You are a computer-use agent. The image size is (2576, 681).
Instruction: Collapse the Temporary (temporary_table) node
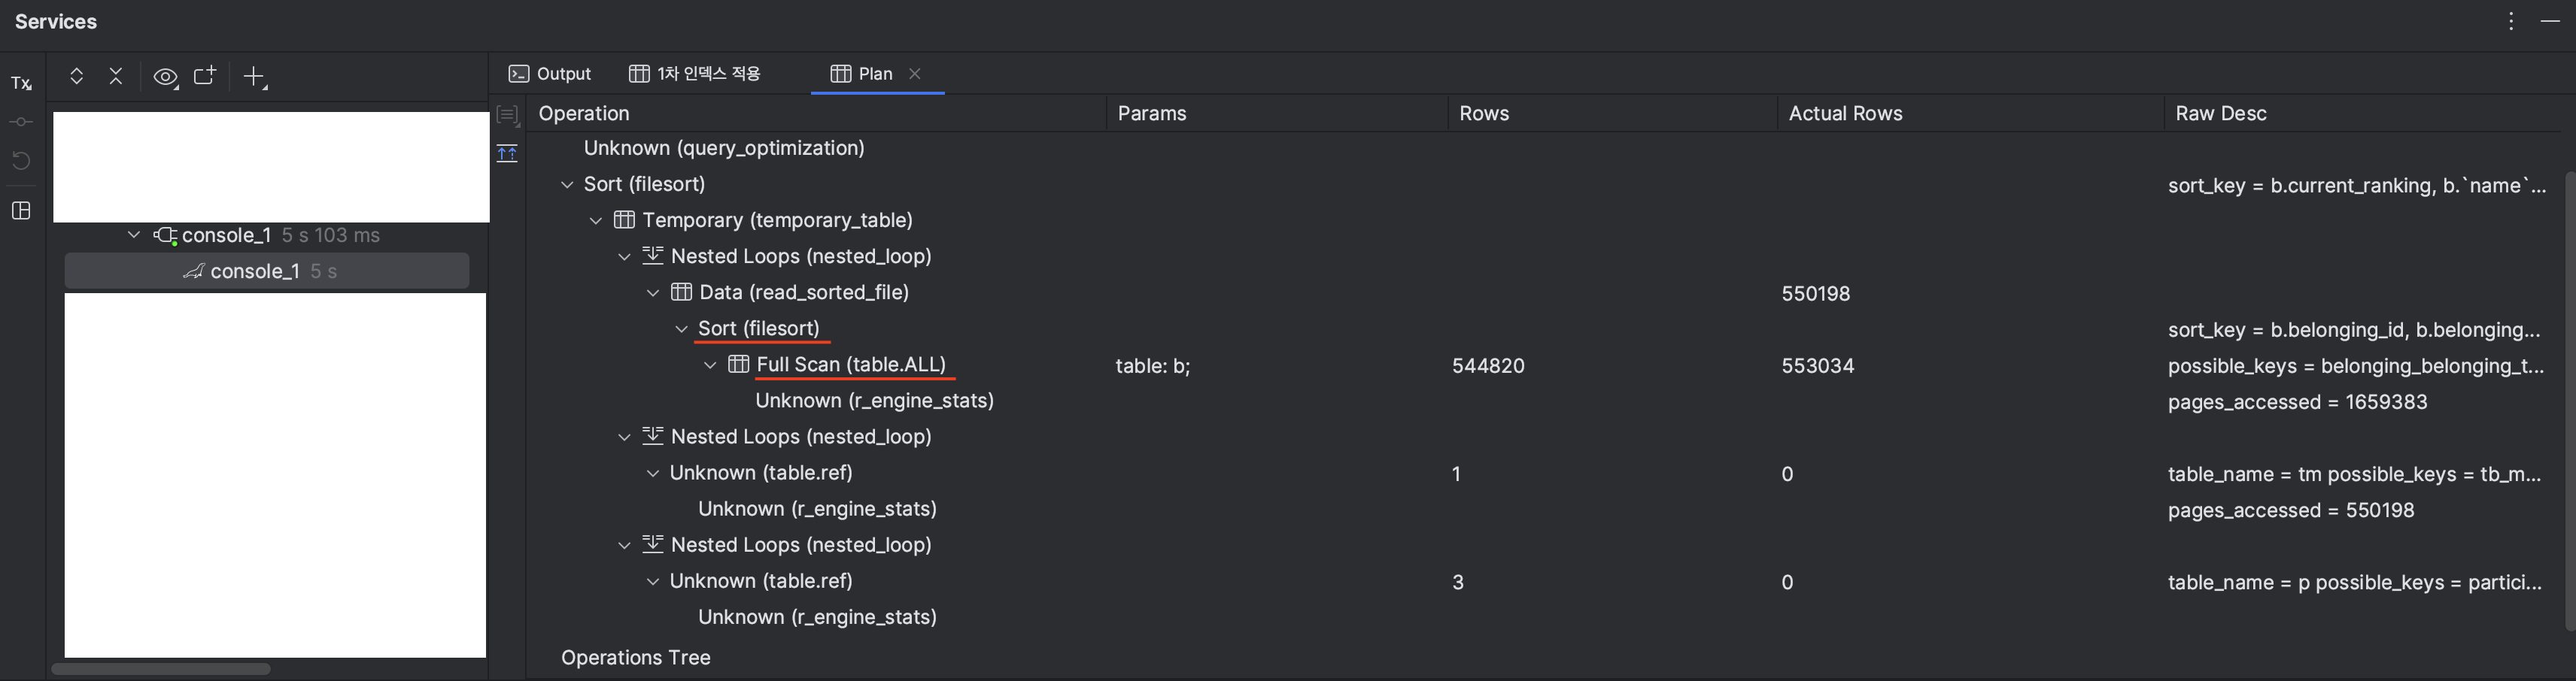coord(596,221)
